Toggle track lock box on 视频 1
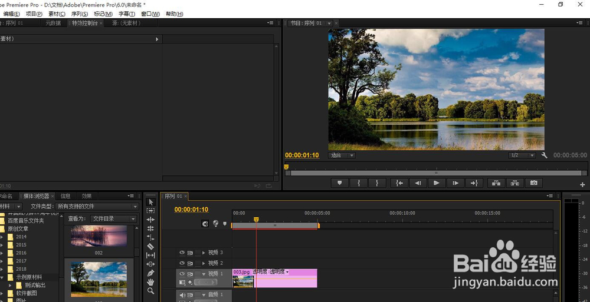The width and height of the screenshot is (590, 302). click(x=198, y=274)
